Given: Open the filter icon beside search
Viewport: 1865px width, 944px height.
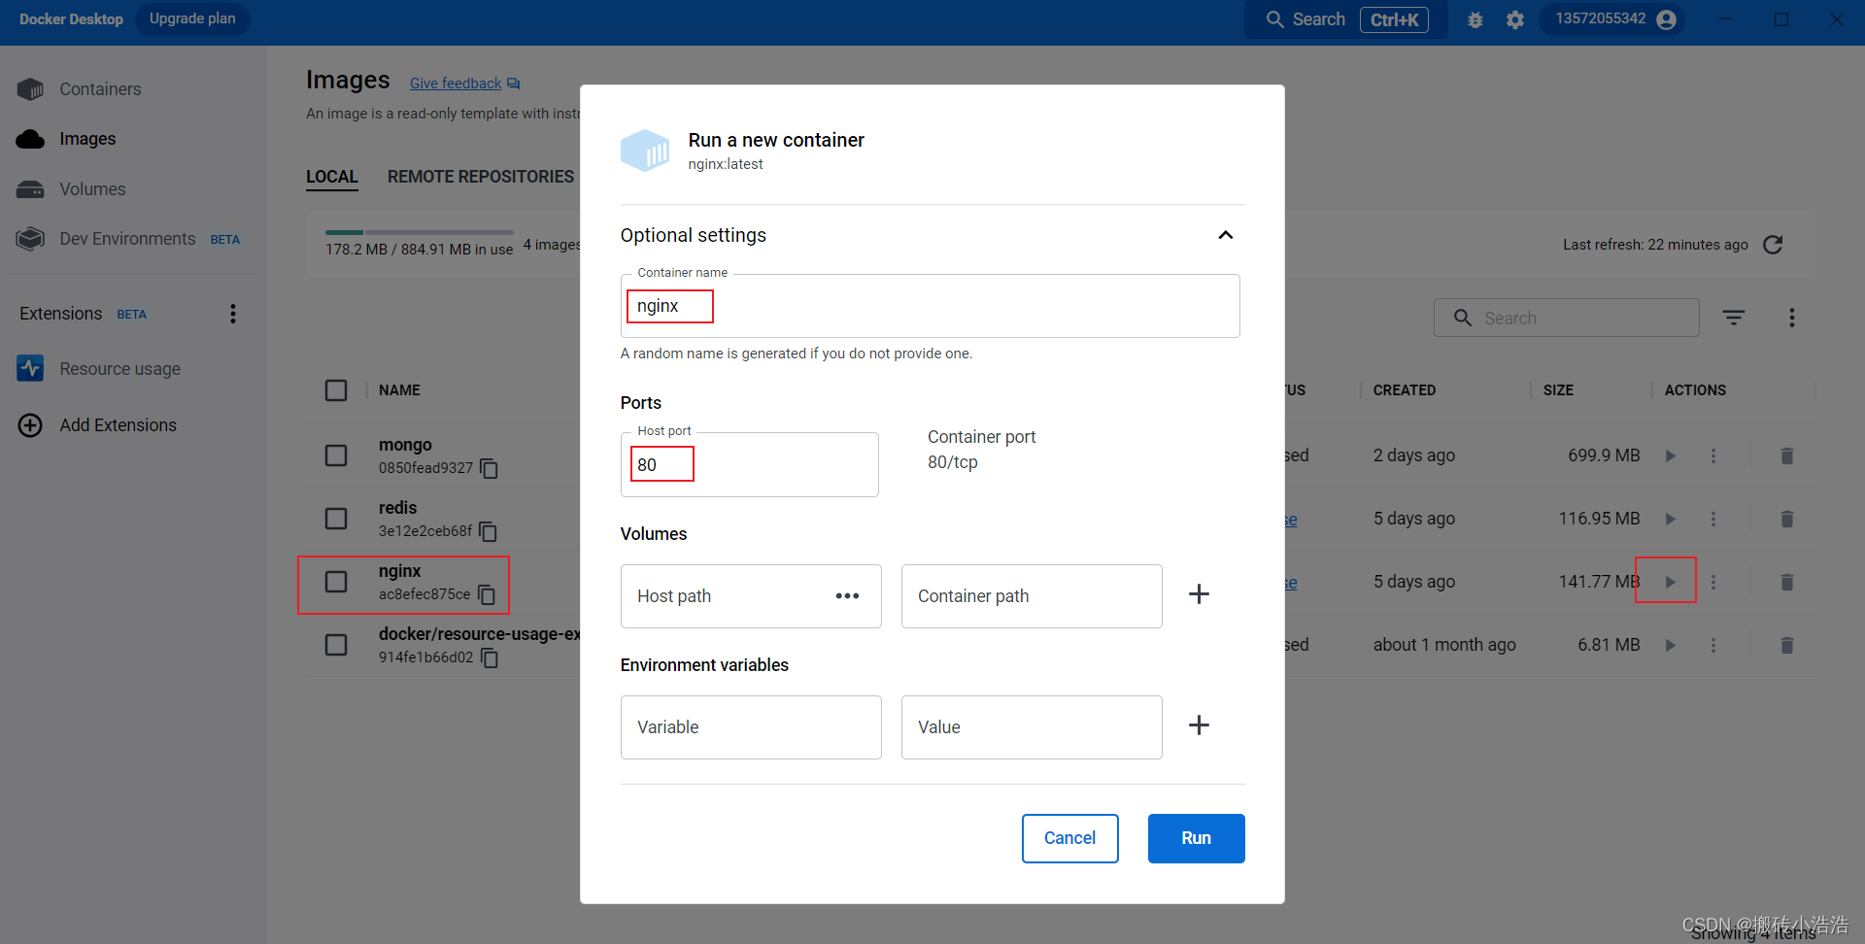Looking at the screenshot, I should coord(1734,318).
